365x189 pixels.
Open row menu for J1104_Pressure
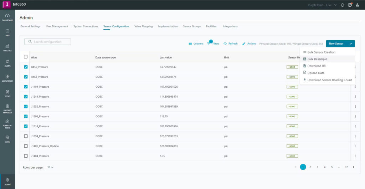[355, 87]
